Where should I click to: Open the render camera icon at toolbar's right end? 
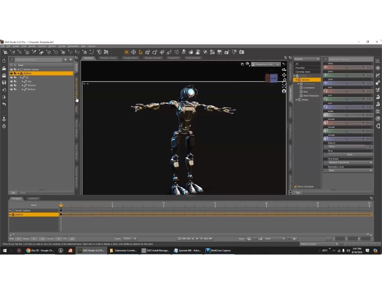tap(241, 52)
